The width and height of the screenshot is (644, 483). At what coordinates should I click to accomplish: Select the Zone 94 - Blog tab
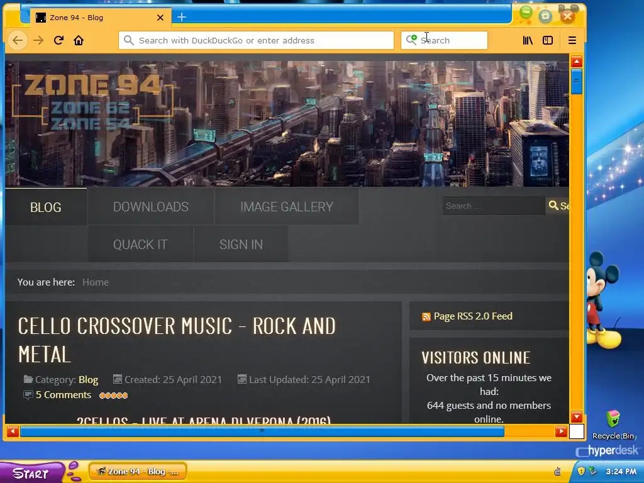coord(101,18)
